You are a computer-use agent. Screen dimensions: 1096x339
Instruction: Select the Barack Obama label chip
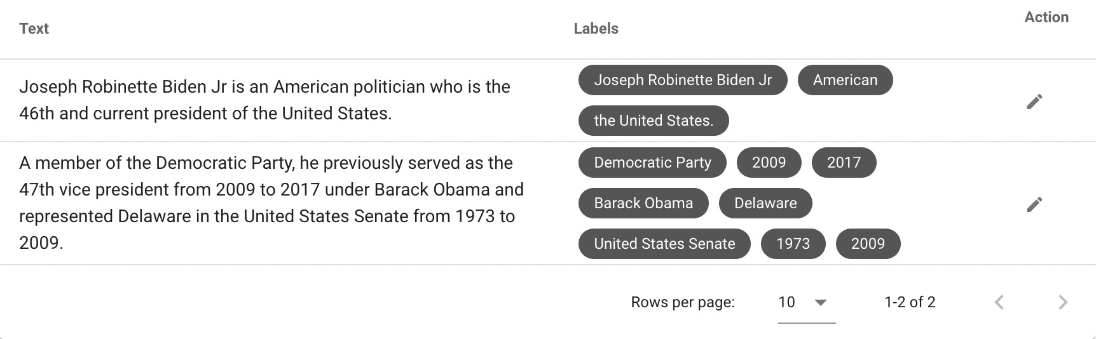pos(643,203)
